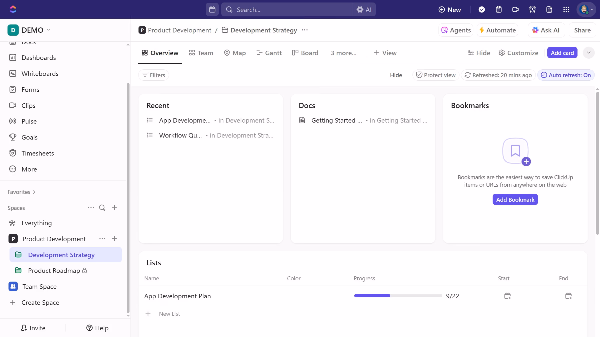Switch to the Gantt tab

click(x=269, y=53)
